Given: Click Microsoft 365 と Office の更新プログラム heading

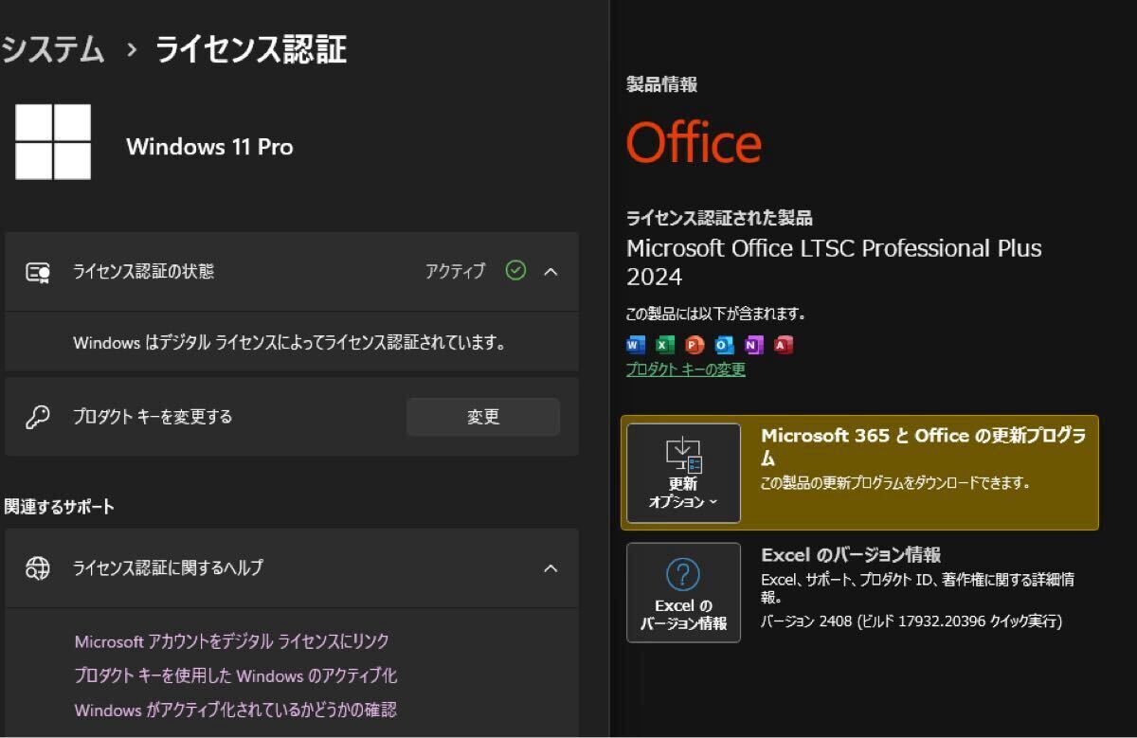Looking at the screenshot, I should (x=924, y=446).
